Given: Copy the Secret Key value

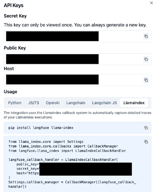Looking at the screenshot, I should tap(146, 36).
